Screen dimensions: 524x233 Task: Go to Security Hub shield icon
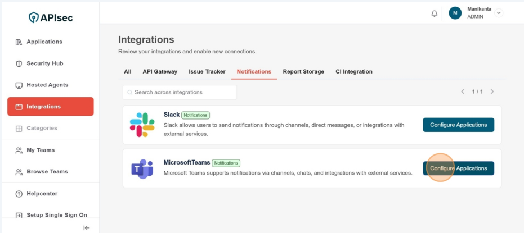pos(19,64)
